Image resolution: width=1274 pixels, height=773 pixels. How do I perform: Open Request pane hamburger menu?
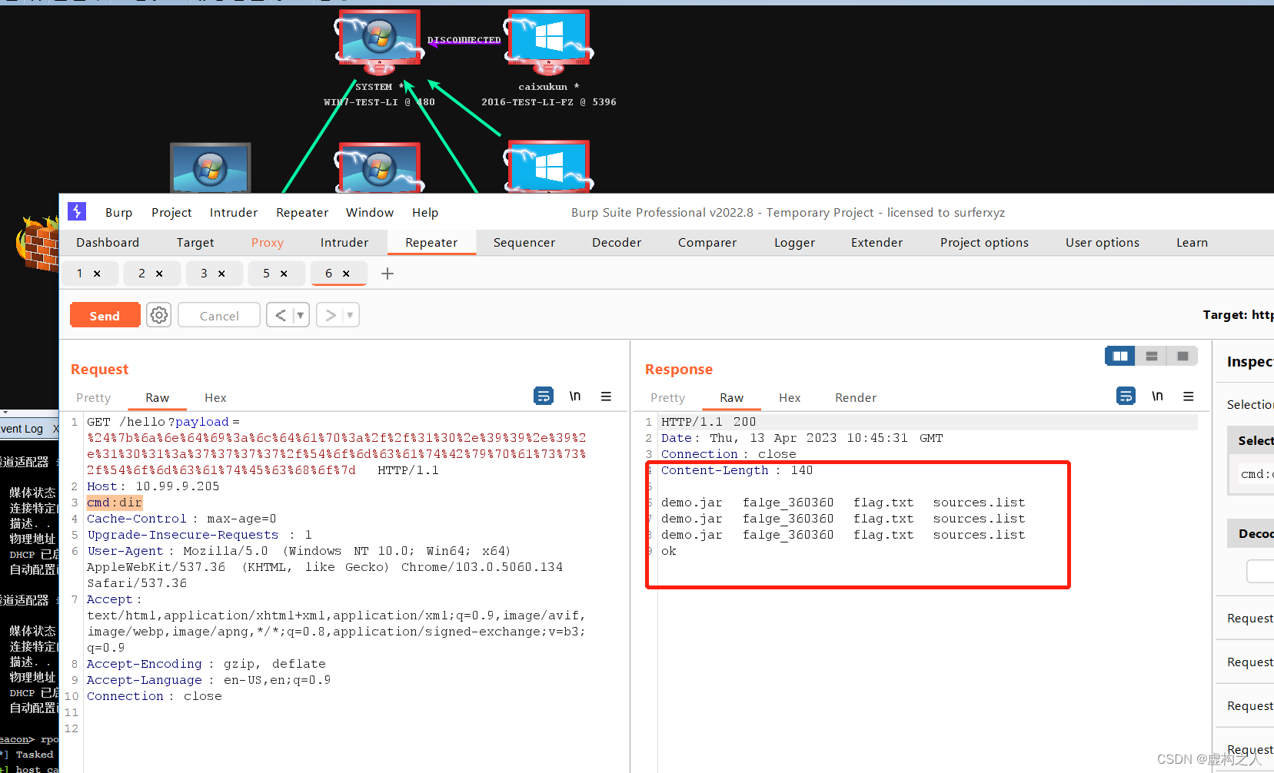point(606,396)
